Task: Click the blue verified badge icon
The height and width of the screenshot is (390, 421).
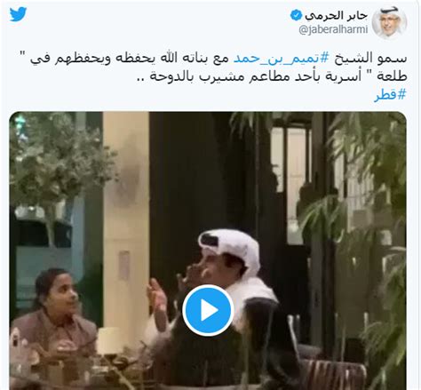Action: pyautogui.click(x=296, y=15)
